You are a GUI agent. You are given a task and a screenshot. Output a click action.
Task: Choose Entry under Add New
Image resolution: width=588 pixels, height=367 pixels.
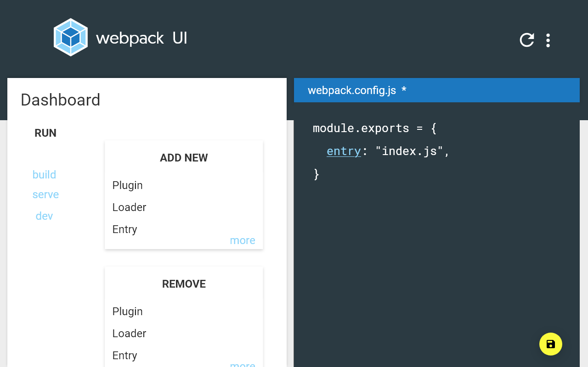pos(125,229)
